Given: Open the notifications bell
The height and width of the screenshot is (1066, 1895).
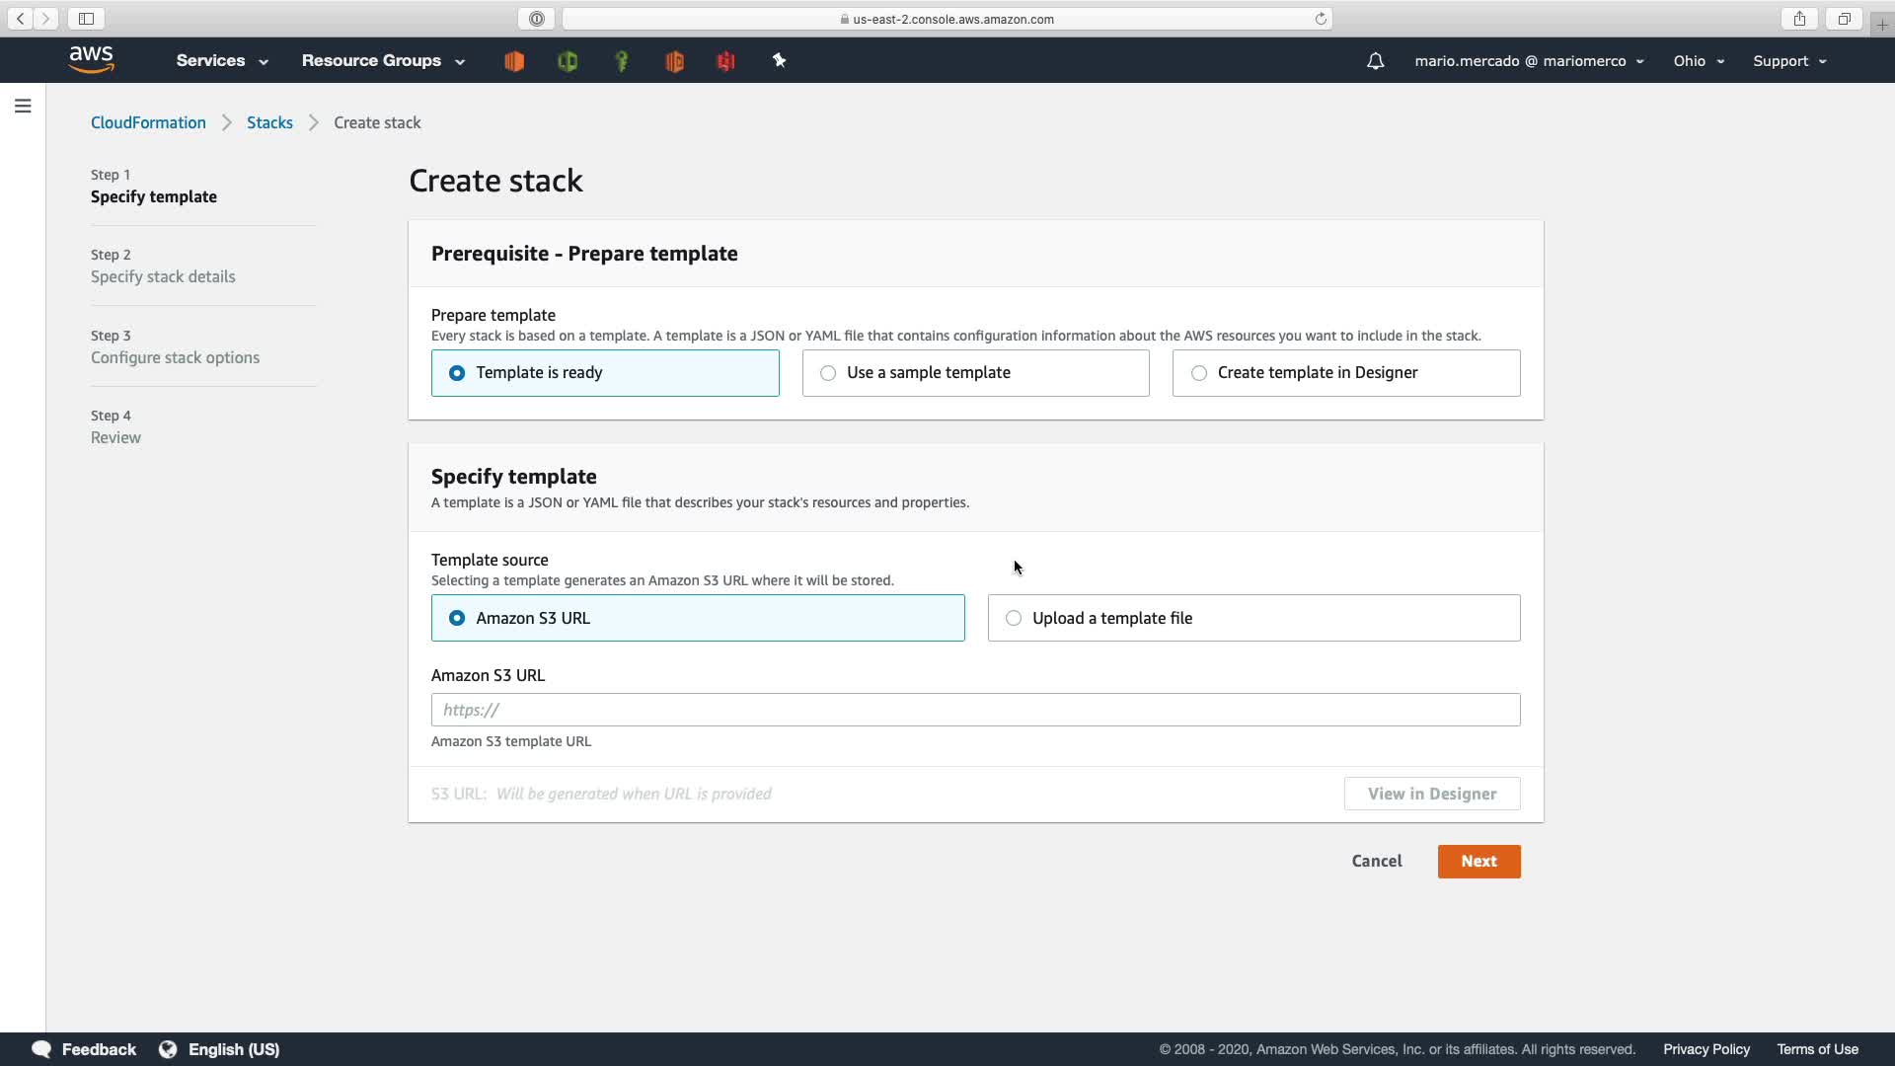Looking at the screenshot, I should pyautogui.click(x=1375, y=61).
